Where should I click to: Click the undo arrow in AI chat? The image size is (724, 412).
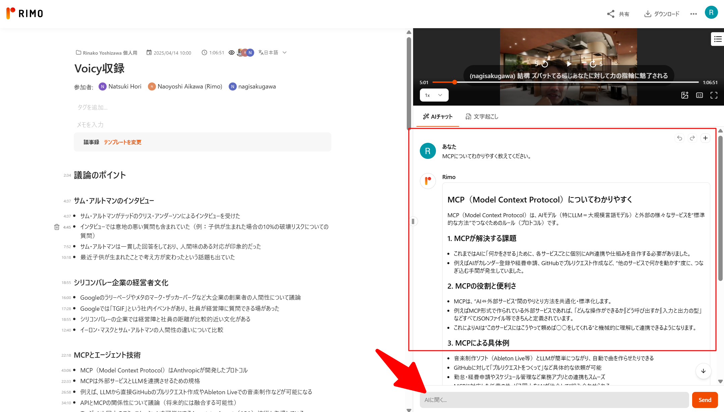(x=679, y=138)
